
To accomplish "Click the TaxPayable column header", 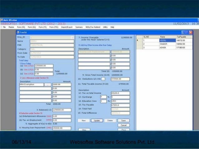I will tap(184, 37).
